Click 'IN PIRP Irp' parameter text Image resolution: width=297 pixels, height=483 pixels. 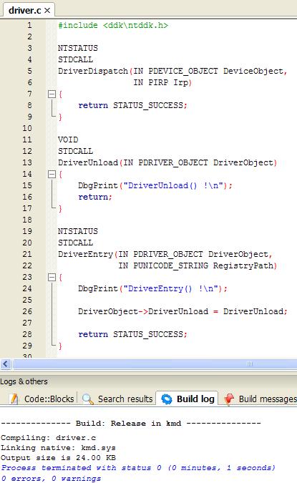pos(161,82)
